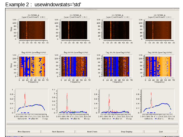
Task: Click Stop Display
Action: pyautogui.click(x=126, y=132)
